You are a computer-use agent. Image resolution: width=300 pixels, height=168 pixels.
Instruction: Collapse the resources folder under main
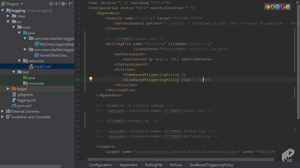19,61
